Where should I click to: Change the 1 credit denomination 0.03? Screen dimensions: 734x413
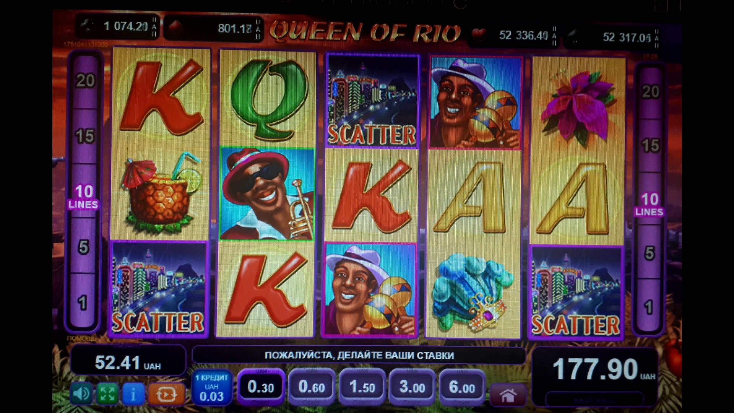point(211,388)
